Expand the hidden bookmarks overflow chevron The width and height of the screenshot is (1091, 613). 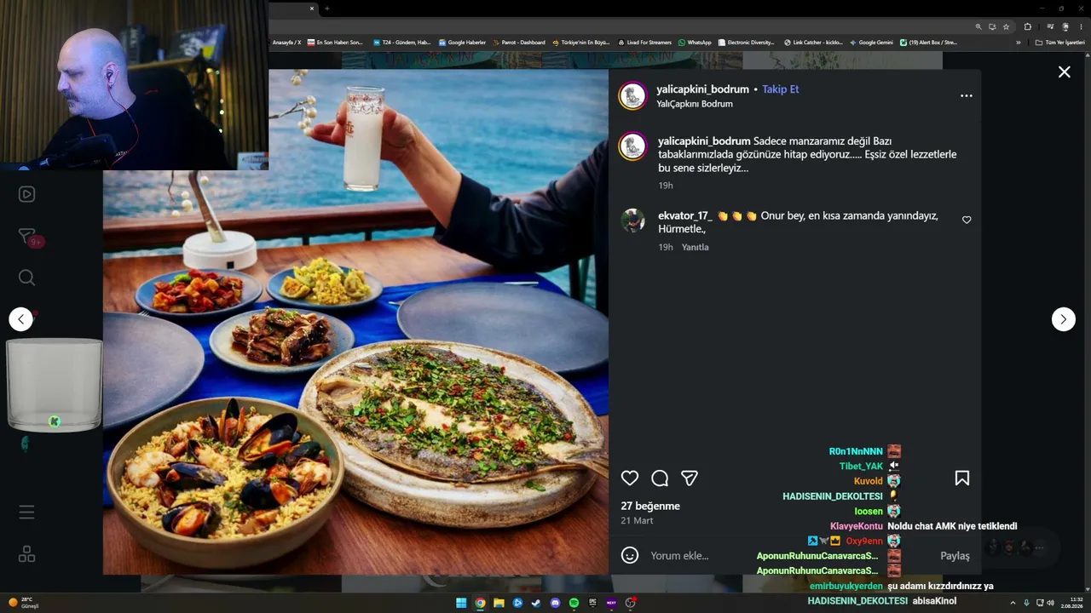pos(1018,43)
